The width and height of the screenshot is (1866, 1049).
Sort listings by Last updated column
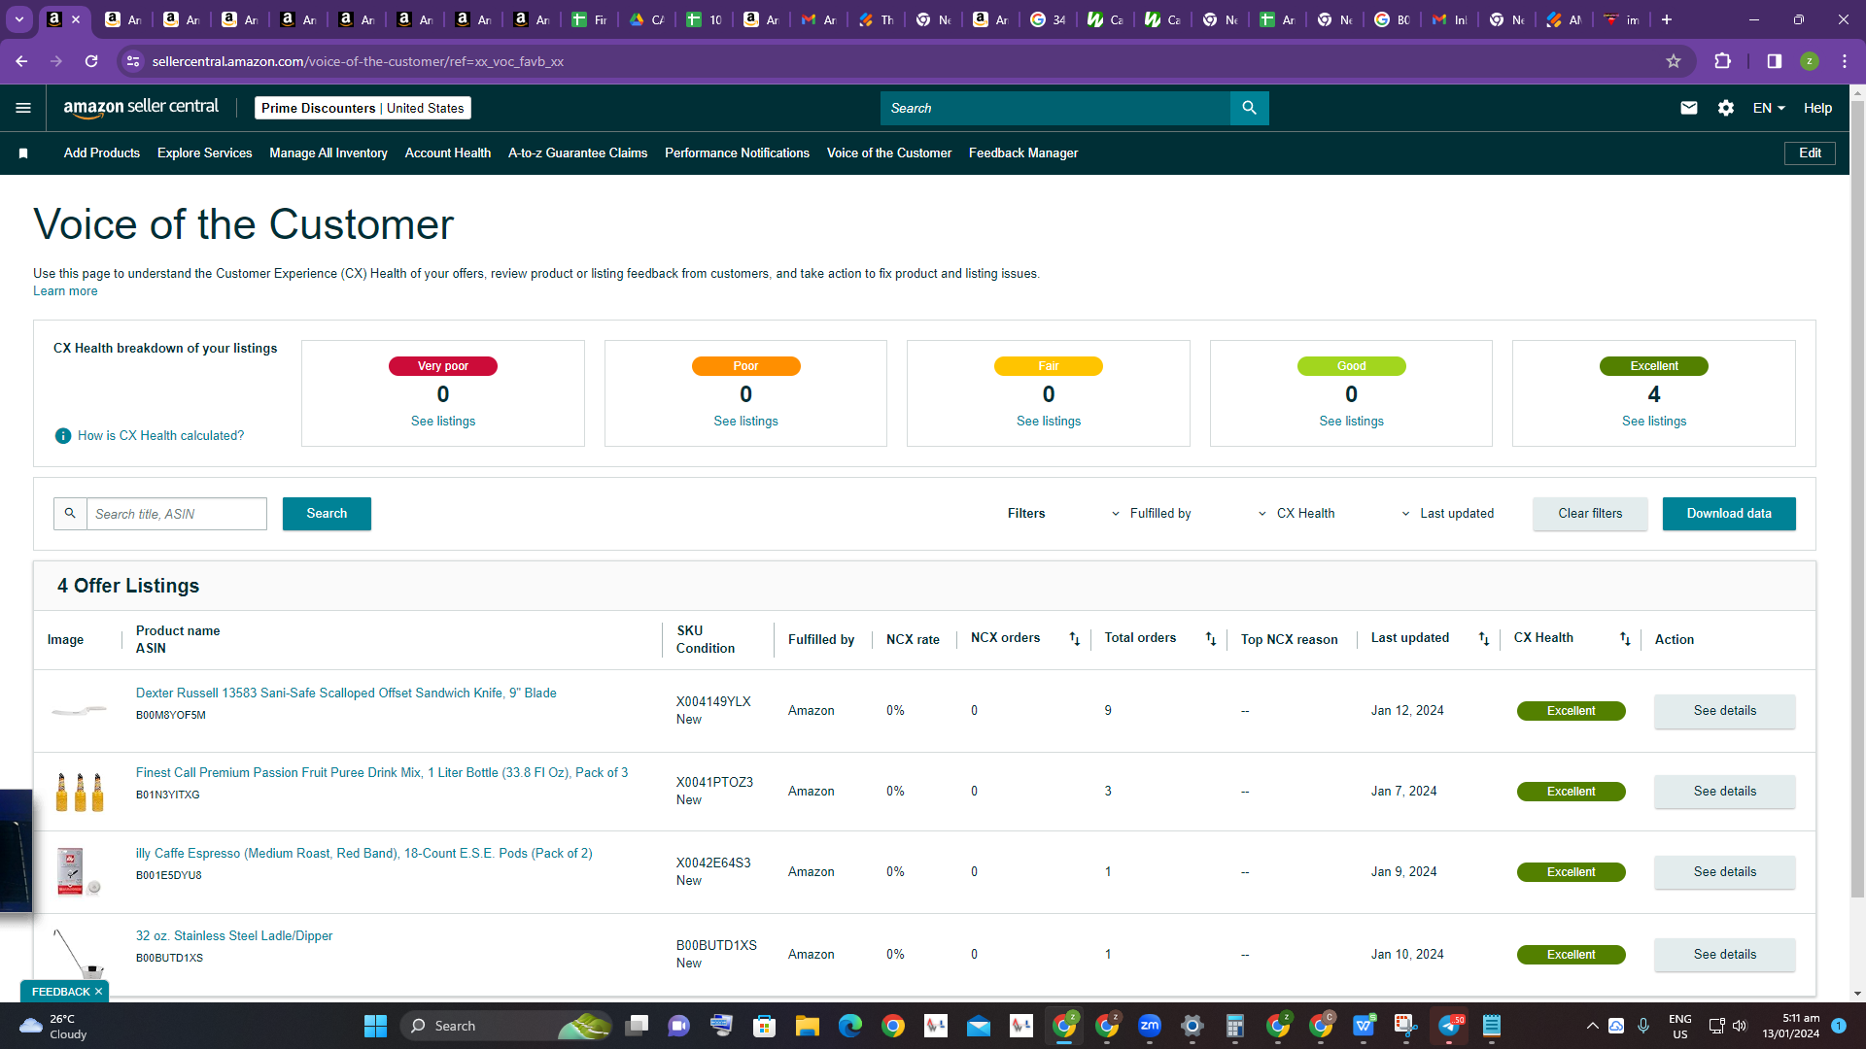tap(1484, 638)
